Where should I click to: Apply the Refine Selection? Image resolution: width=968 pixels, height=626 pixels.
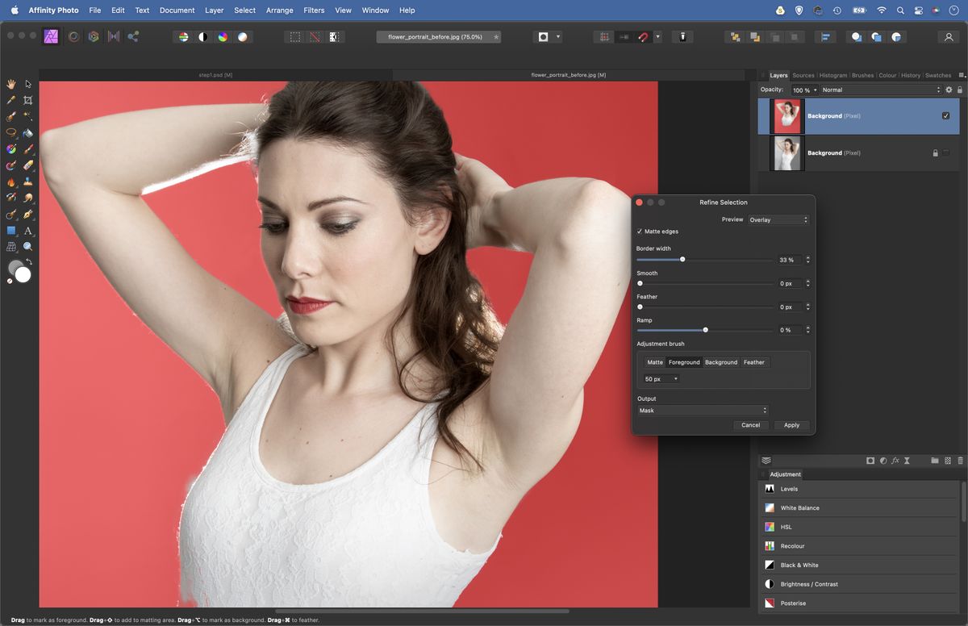791,425
